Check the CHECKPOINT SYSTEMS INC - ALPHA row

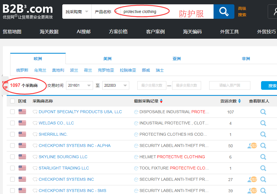(12, 145)
